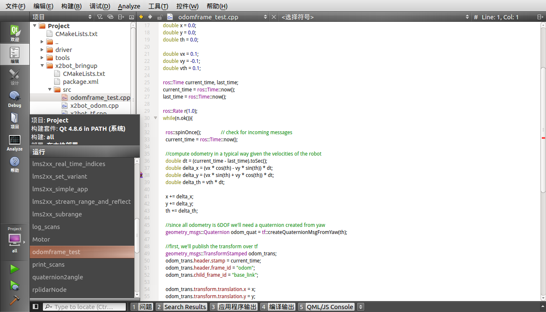Build project with the hammer icon
Image resolution: width=546 pixels, height=312 pixels.
[15, 300]
